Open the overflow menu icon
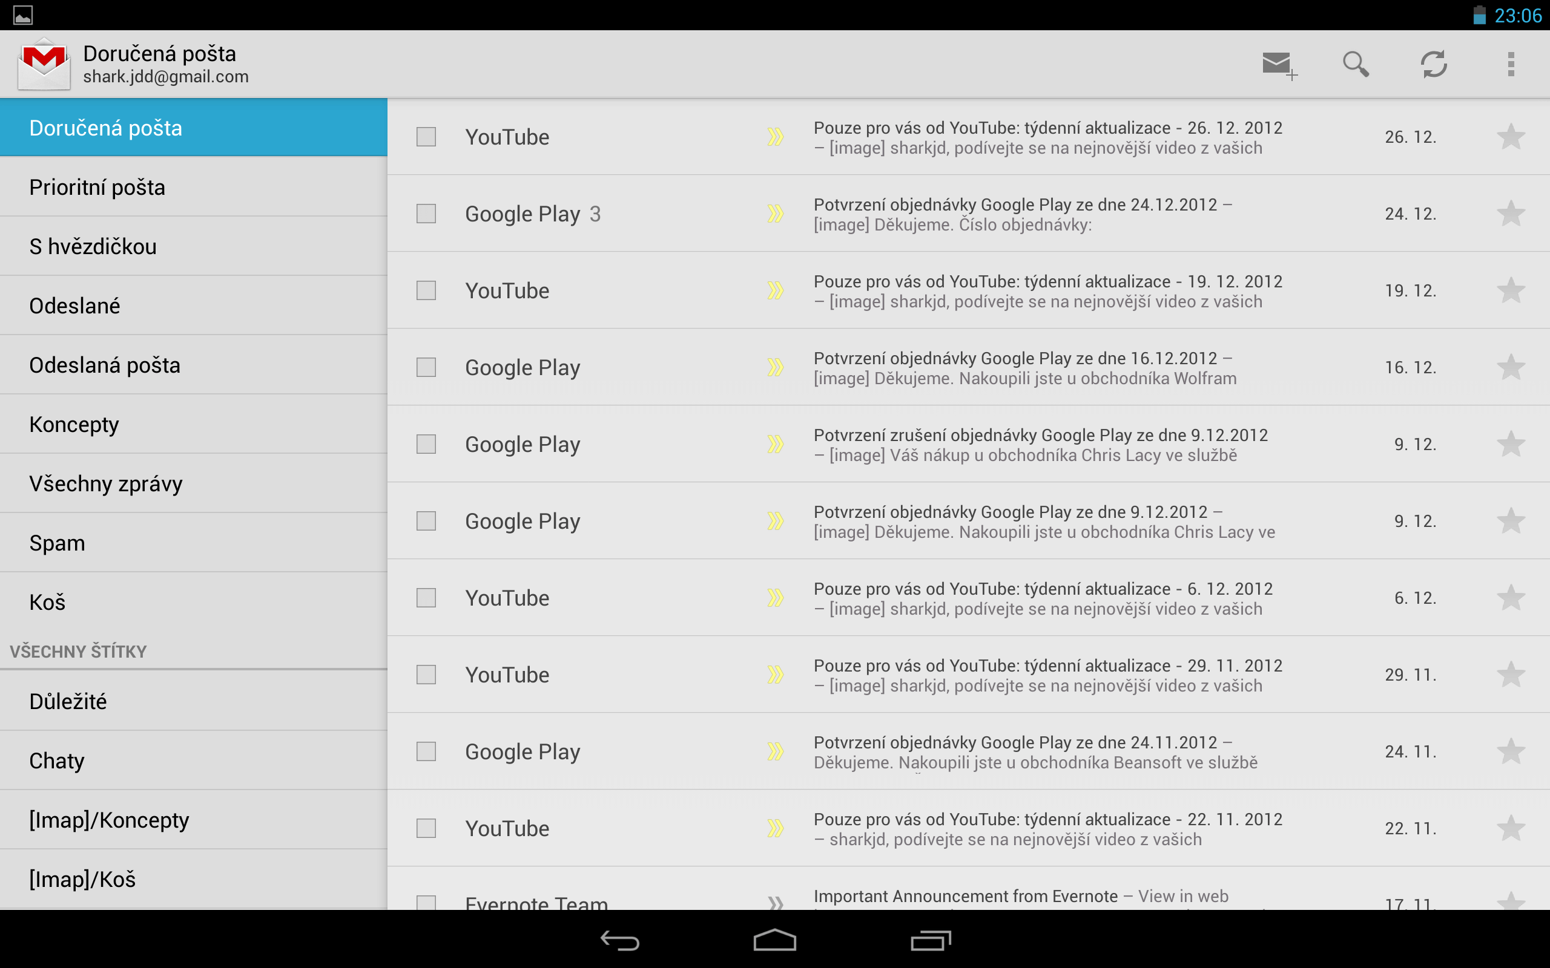The width and height of the screenshot is (1550, 968). (1511, 65)
